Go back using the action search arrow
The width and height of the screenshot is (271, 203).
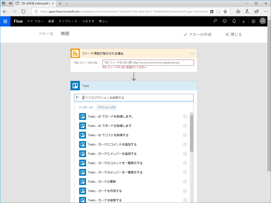tap(78, 97)
